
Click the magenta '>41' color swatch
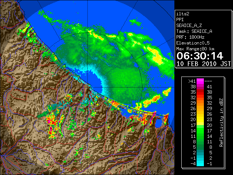200,81
